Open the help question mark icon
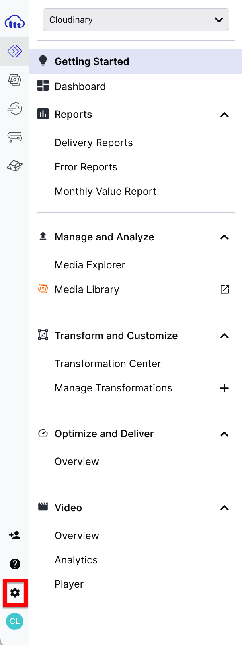The width and height of the screenshot is (242, 645). 15,564
